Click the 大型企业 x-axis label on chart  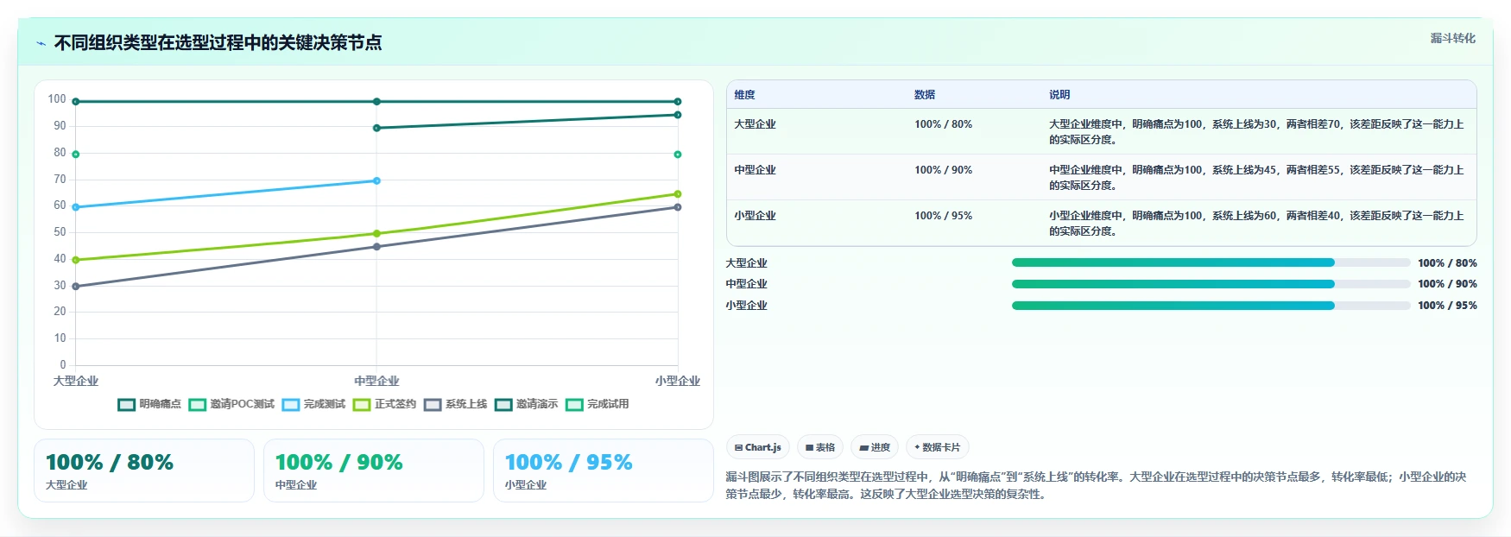(76, 381)
